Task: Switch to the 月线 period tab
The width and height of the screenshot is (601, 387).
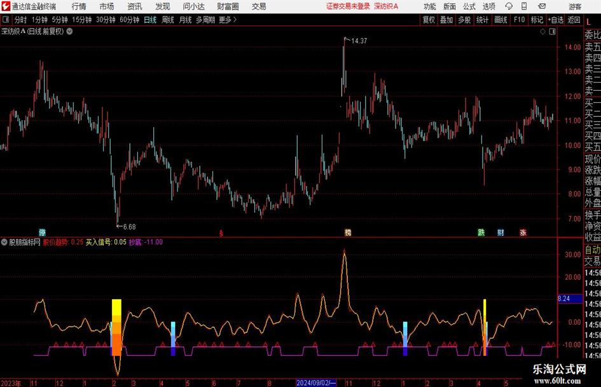Action: (x=185, y=20)
